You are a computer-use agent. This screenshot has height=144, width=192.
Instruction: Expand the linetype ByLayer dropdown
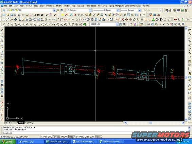click(x=118, y=10)
